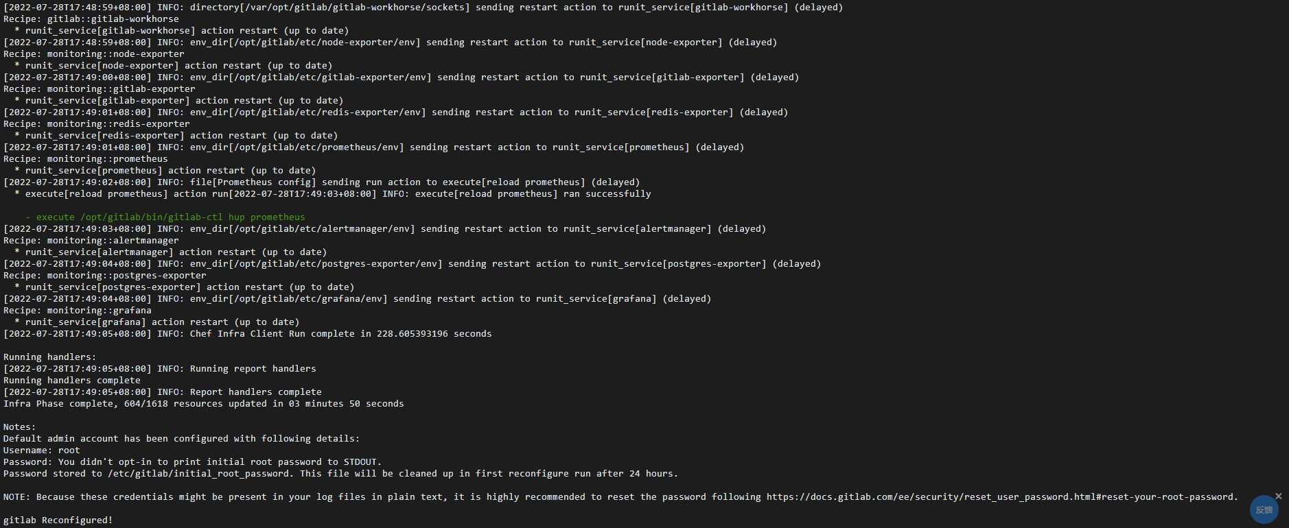The image size is (1289, 528).
Task: Click the green gitlab-ctl hup prometheus line
Action: point(165,217)
